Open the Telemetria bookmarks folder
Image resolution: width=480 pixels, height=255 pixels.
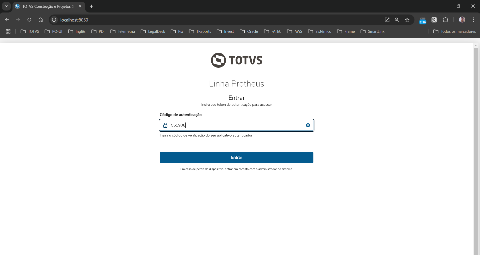(x=123, y=31)
